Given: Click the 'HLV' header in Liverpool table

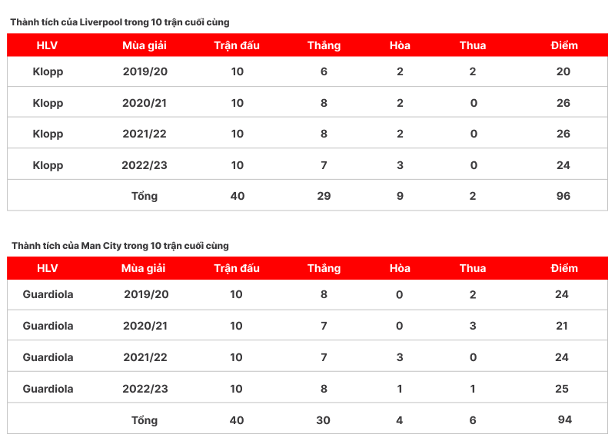Looking at the screenshot, I should (48, 45).
